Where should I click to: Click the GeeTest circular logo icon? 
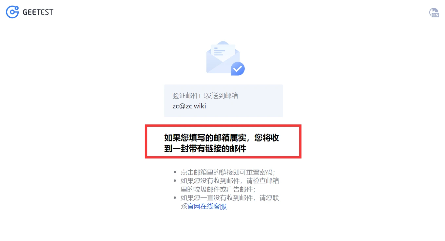tap(12, 12)
